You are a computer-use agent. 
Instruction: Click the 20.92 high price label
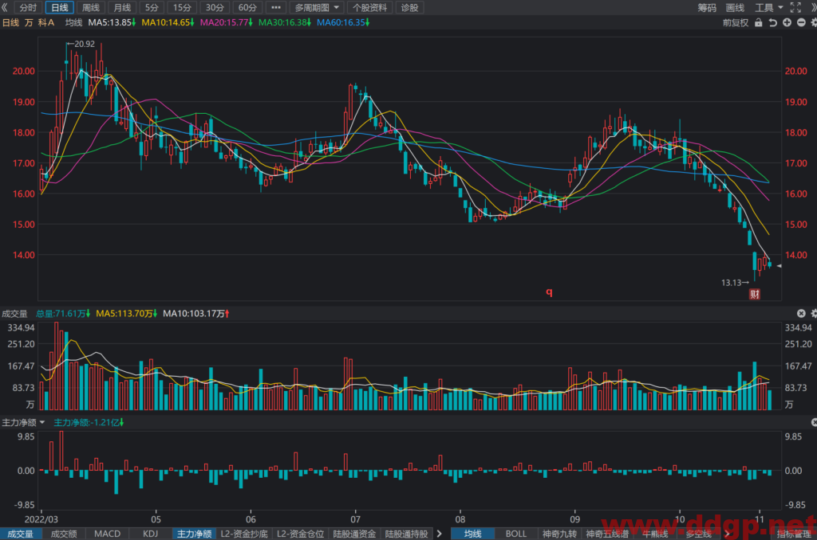(x=85, y=45)
